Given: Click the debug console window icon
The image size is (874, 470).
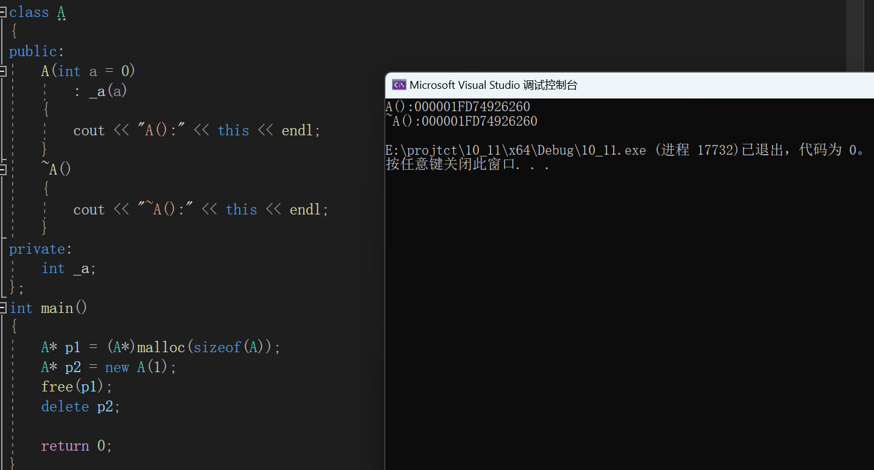Looking at the screenshot, I should point(399,85).
